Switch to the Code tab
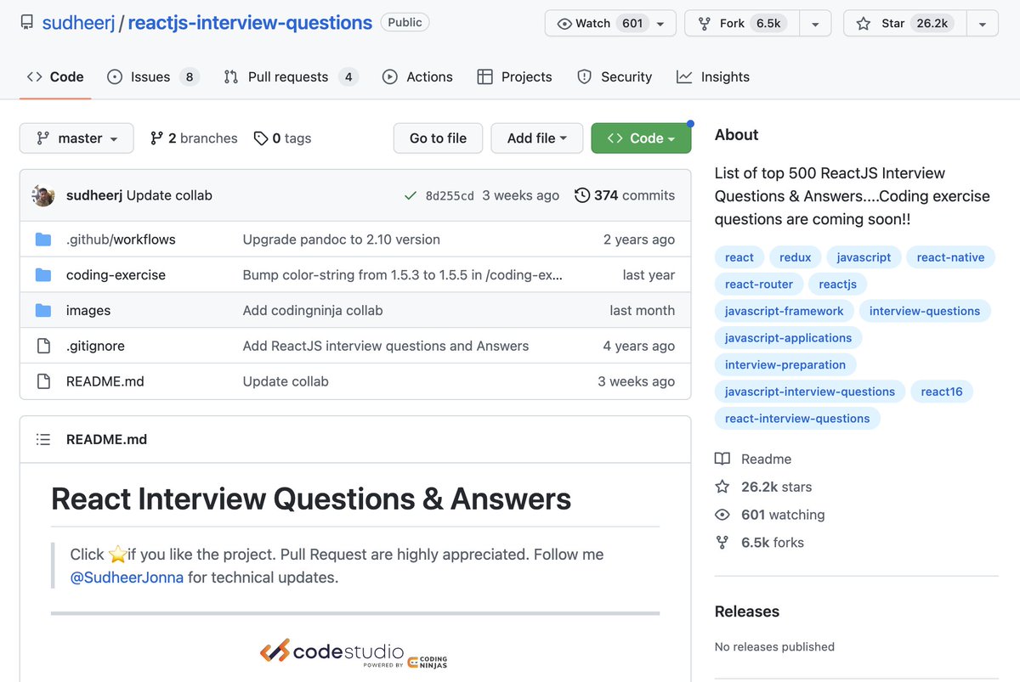This screenshot has height=682, width=1020. (x=55, y=76)
